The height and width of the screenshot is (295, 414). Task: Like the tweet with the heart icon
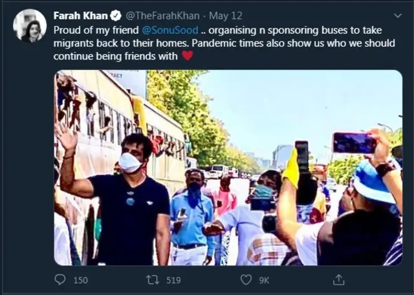(x=246, y=280)
